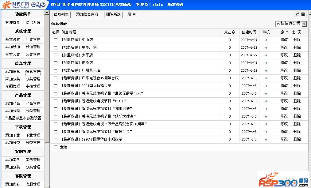This screenshot has height=188, width=311.
Task: Click the audit checkmark for 广东电视台45周年台庆
Action: (266, 78)
